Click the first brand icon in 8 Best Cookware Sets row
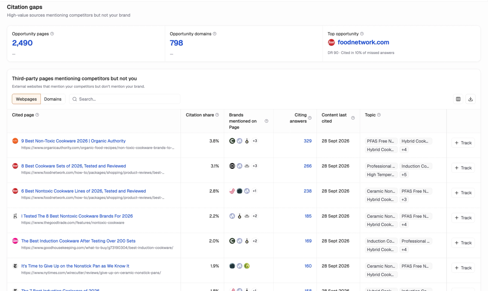The height and width of the screenshot is (291, 488). point(232,166)
